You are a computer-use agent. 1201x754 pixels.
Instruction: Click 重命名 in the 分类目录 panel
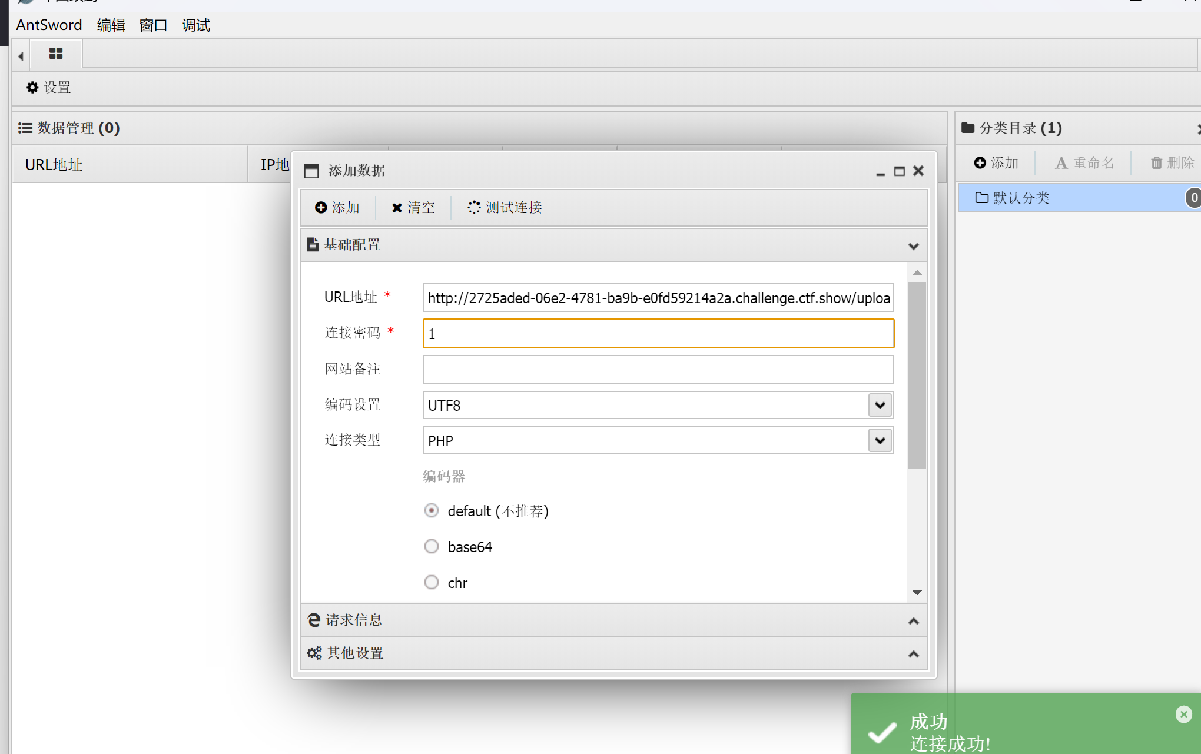1085,162
